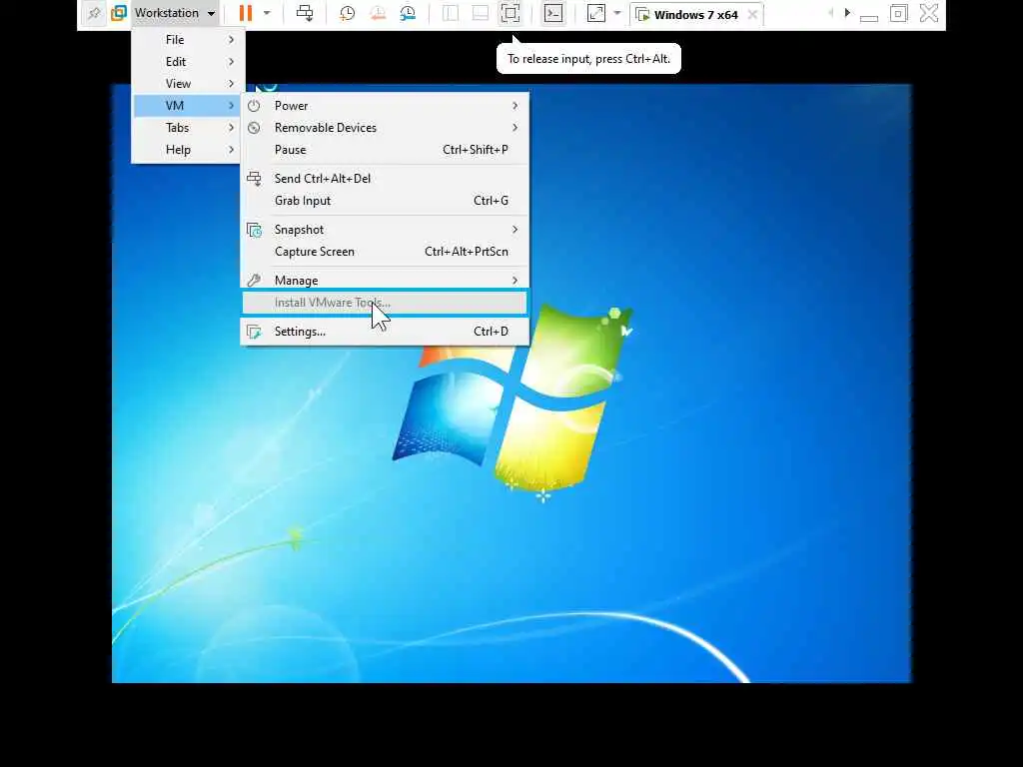Click the Settings icon in VM menu
Image resolution: width=1023 pixels, height=767 pixels.
pyautogui.click(x=254, y=332)
